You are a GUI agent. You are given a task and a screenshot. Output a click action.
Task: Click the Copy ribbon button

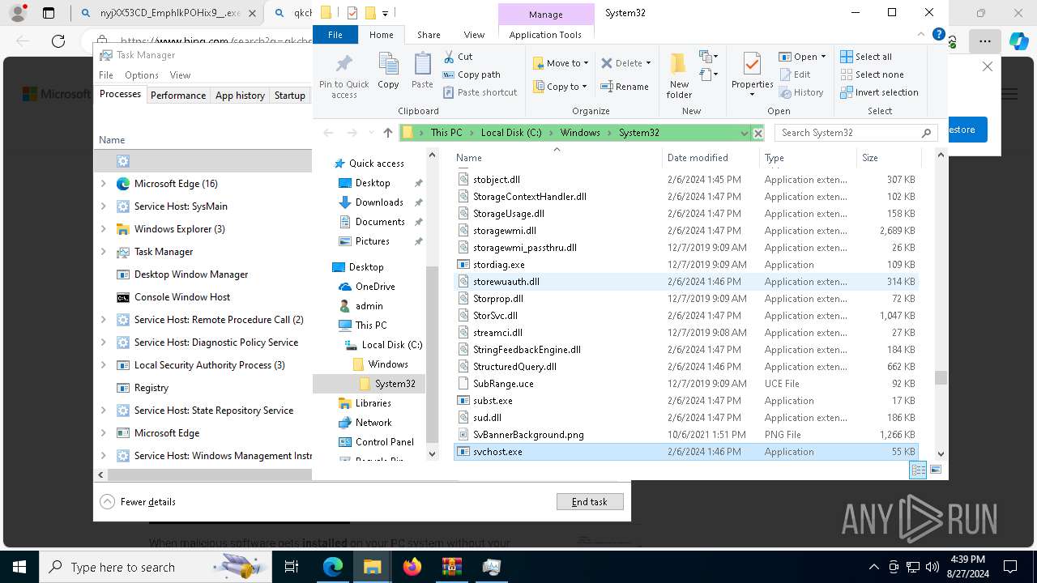click(x=388, y=71)
